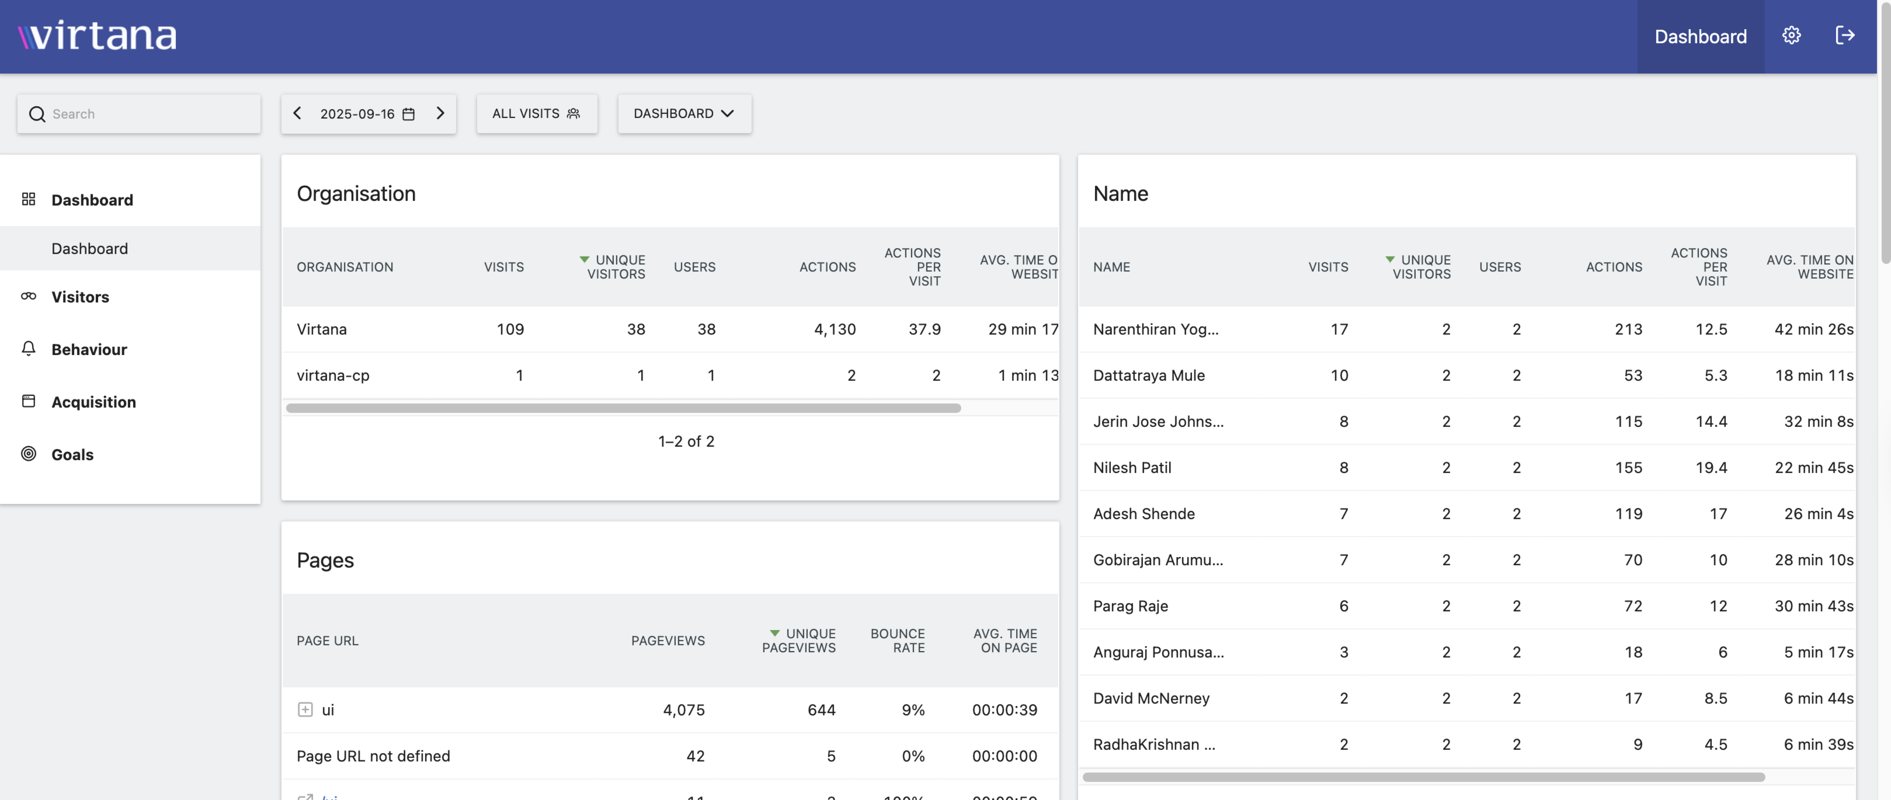Click the Acquisition window icon
This screenshot has width=1891, height=800.
(x=29, y=401)
